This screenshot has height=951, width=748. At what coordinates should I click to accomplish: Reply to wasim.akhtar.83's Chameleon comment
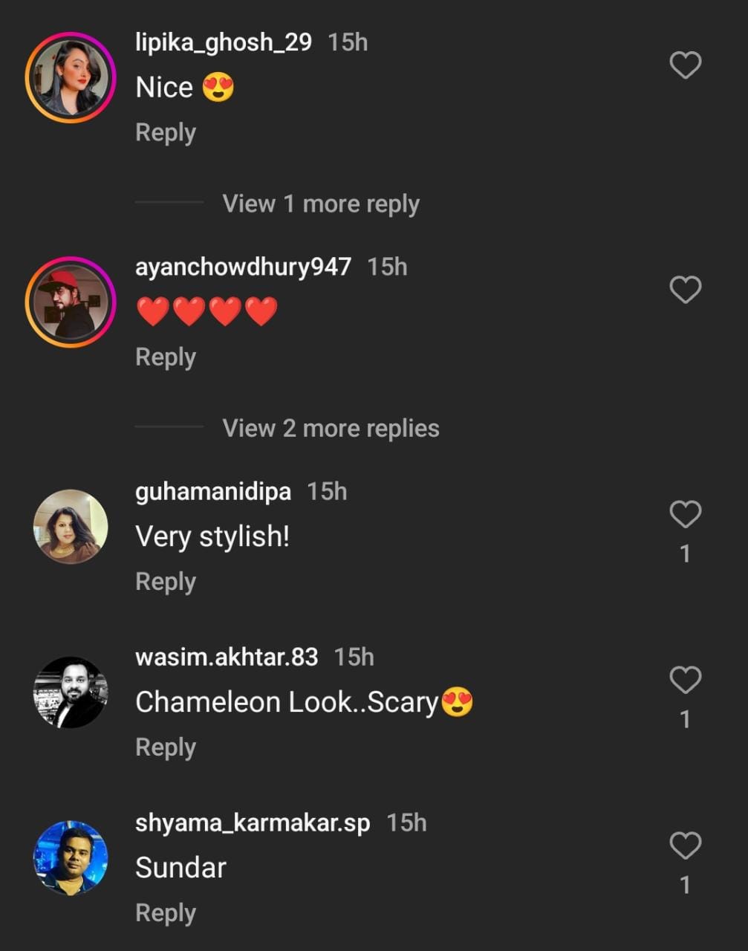[x=165, y=747]
